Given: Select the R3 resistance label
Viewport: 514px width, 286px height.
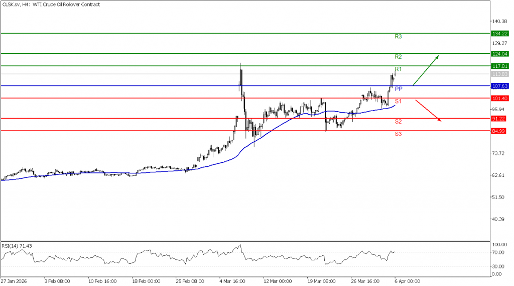Looking at the screenshot, I should coord(398,37).
